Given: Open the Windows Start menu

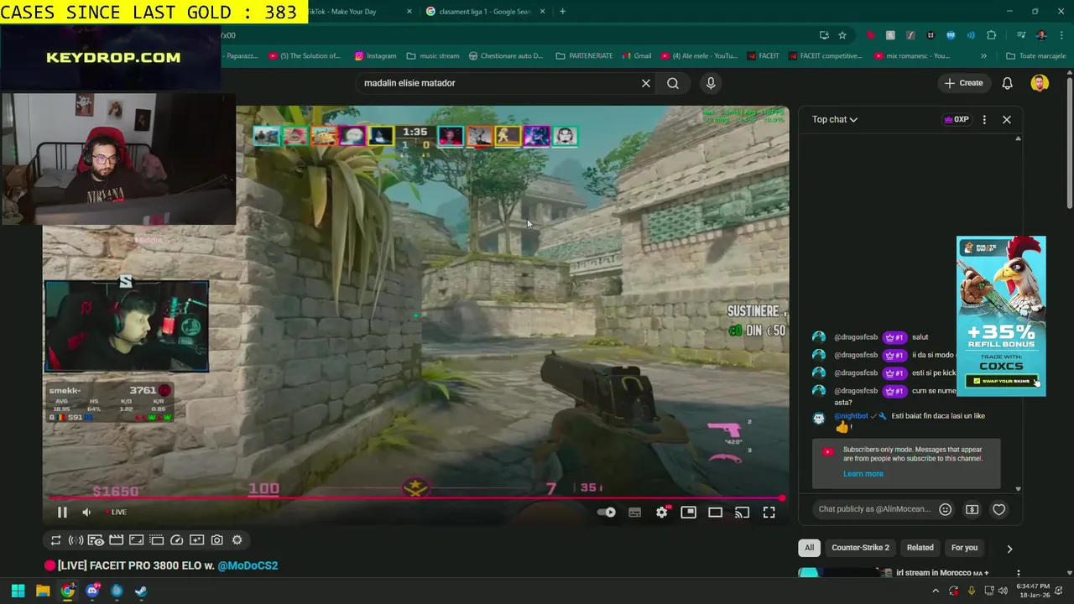Looking at the screenshot, I should click(x=18, y=591).
